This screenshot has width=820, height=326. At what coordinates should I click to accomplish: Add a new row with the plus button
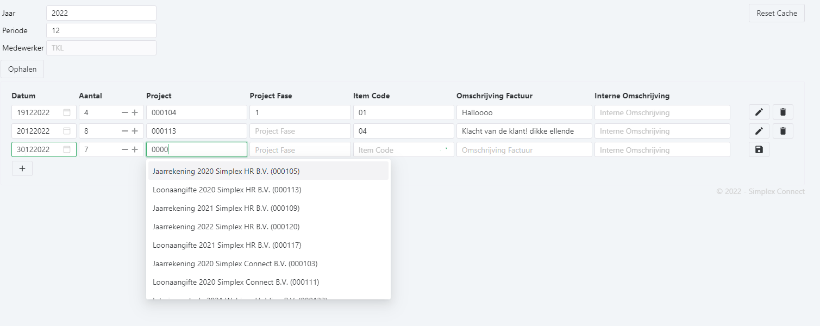(x=22, y=168)
